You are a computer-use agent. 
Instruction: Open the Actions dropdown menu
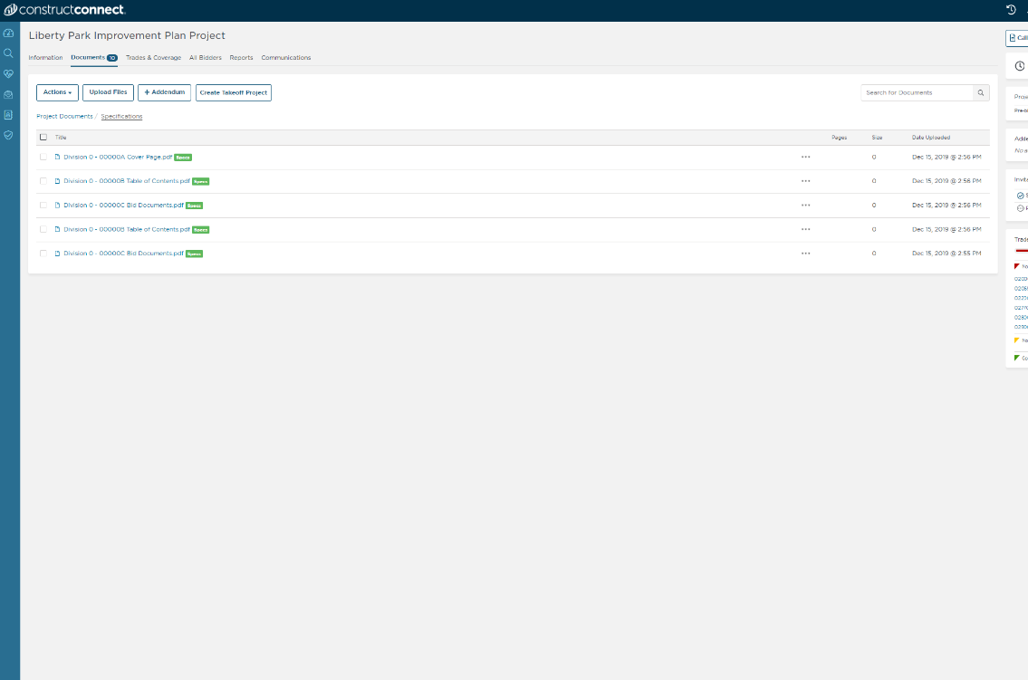[56, 91]
